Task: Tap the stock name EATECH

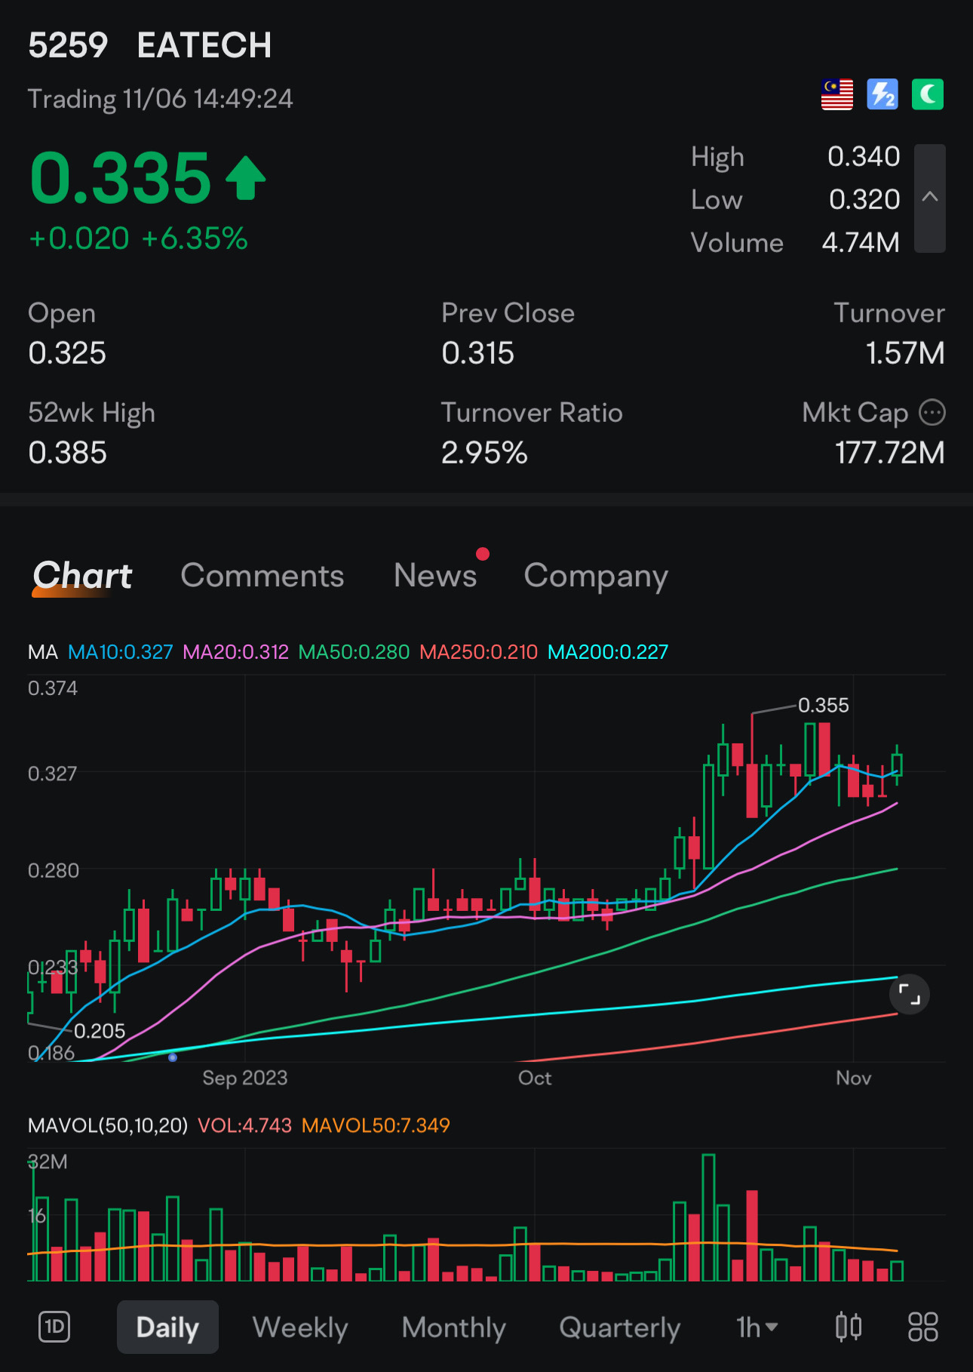Action: point(204,45)
